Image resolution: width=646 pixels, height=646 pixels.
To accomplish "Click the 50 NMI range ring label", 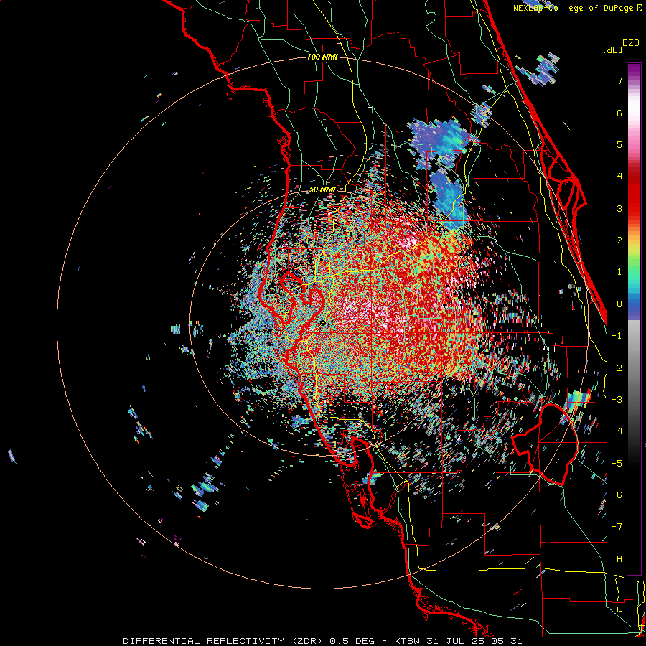I will (x=322, y=190).
